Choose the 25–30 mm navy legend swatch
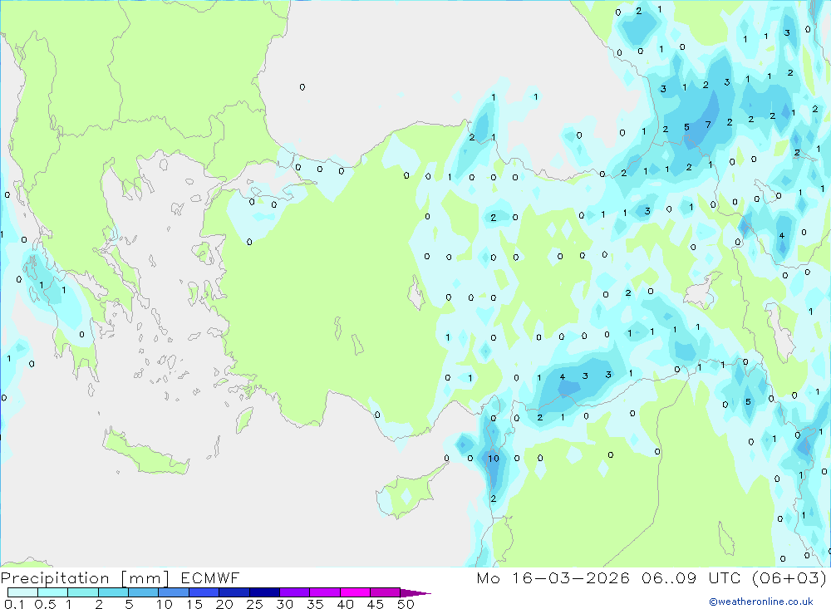 (x=264, y=592)
